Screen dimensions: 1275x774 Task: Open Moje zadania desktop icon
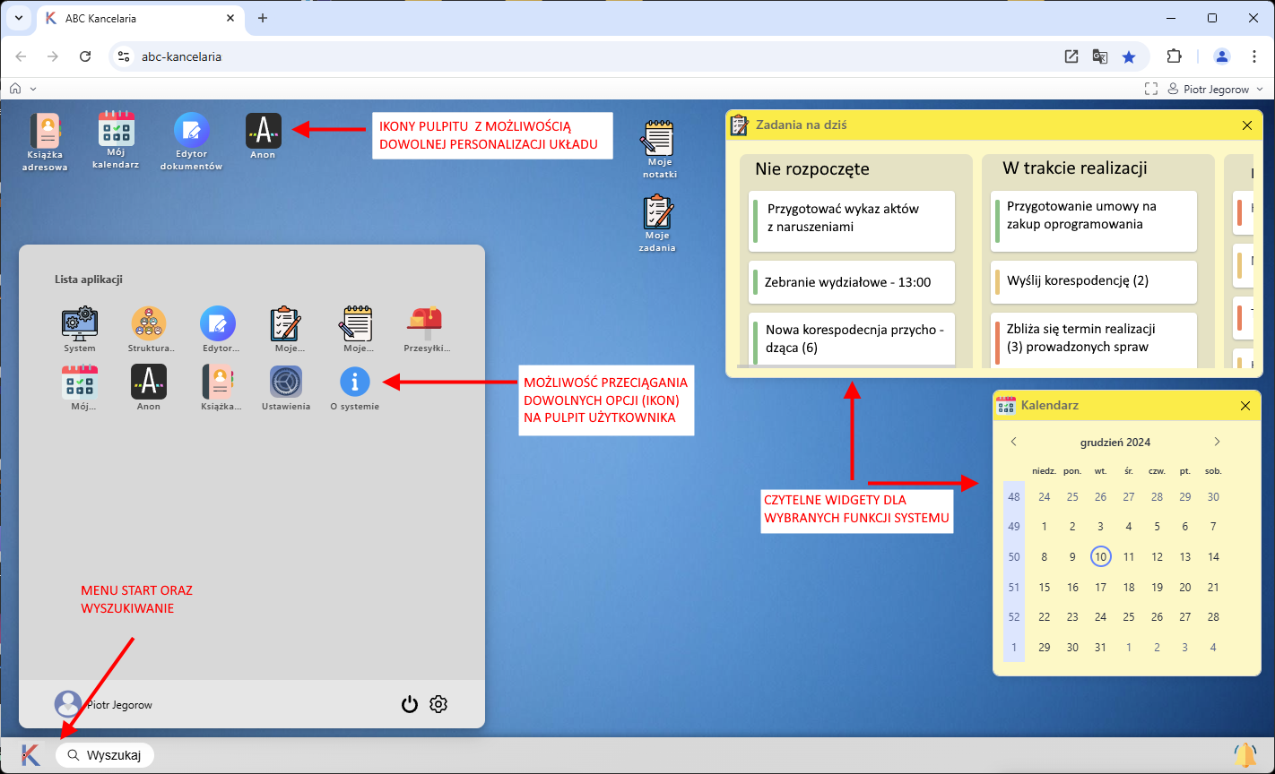(x=657, y=223)
